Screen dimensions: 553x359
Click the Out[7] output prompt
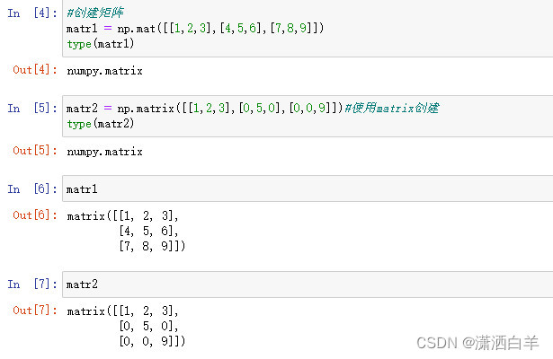[x=35, y=311]
